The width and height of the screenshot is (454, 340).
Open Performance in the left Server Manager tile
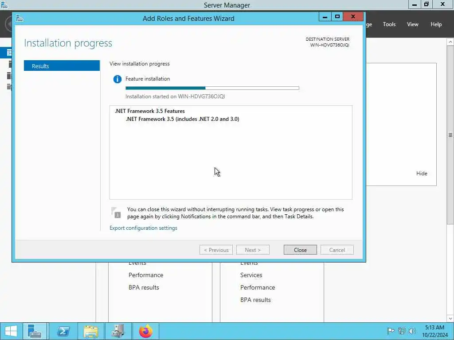click(146, 275)
